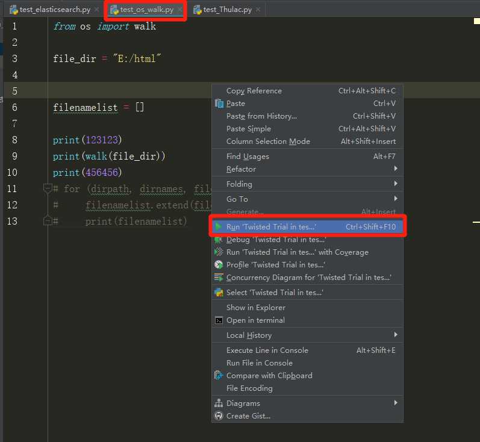Screen dimensions: 480x442
Task: Close the test_elasticsearch.py tab
Action: (x=96, y=10)
